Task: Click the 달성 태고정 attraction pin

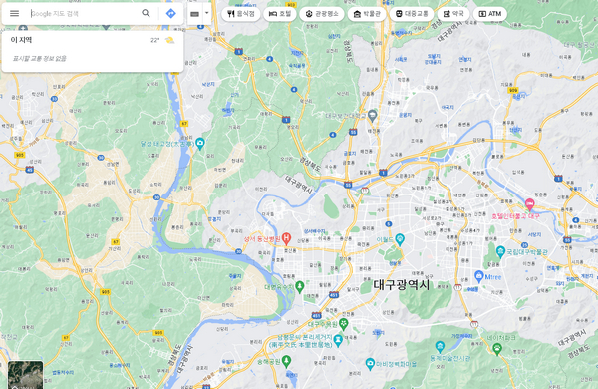Action: click(200, 144)
